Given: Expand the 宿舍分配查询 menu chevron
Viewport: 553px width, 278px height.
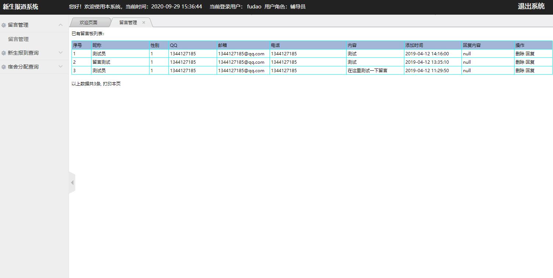Looking at the screenshot, I should [61, 67].
